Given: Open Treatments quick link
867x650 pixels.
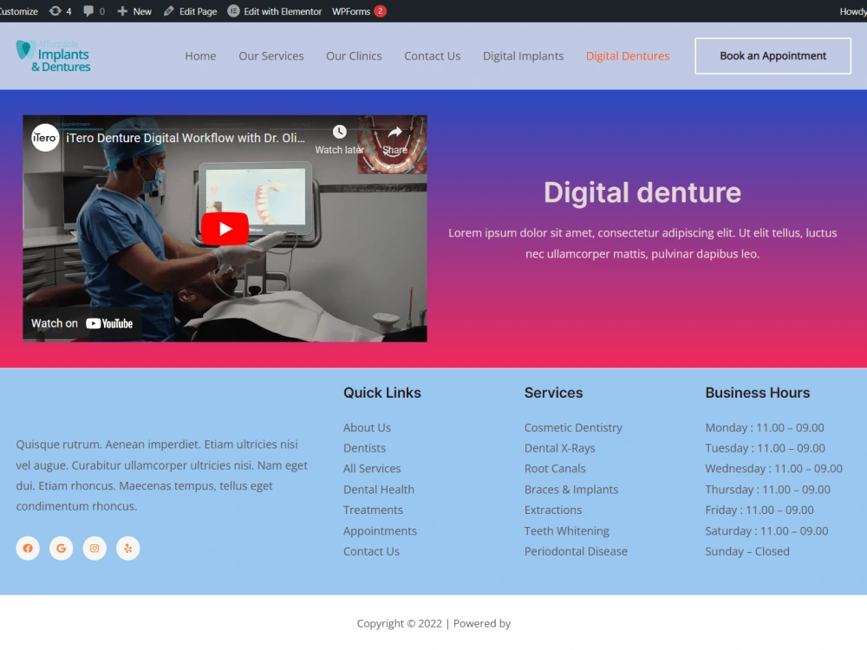Looking at the screenshot, I should [373, 510].
